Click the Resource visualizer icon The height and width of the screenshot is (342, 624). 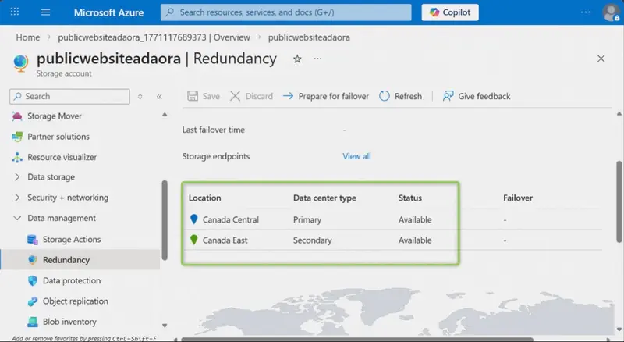[17, 158]
